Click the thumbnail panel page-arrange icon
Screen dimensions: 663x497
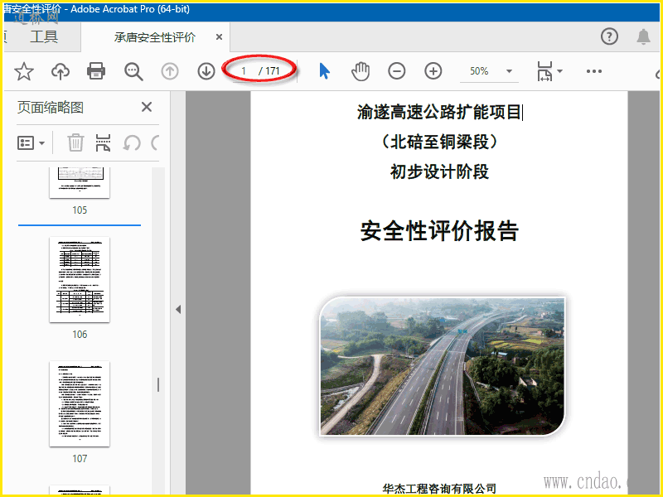pos(103,142)
